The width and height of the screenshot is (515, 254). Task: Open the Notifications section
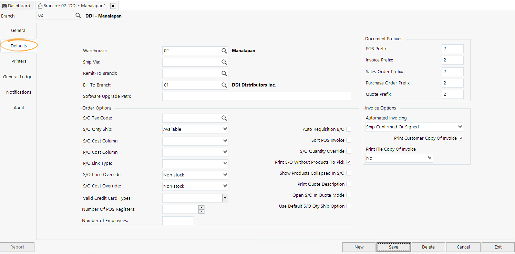[19, 92]
